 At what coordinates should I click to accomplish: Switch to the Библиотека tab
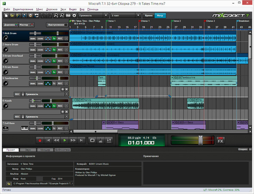pyautogui.click(x=62, y=150)
